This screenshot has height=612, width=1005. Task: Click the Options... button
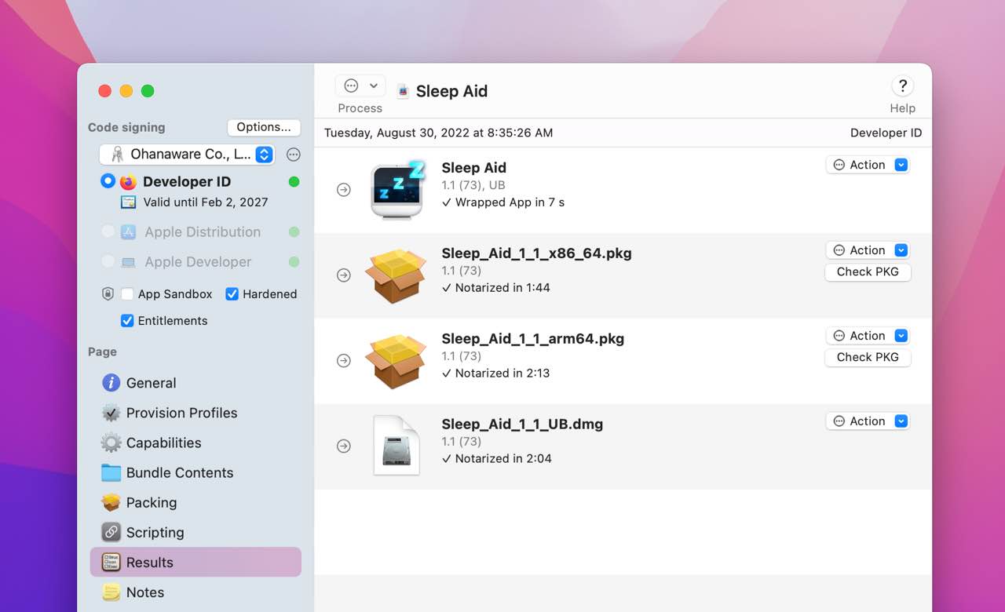264,127
